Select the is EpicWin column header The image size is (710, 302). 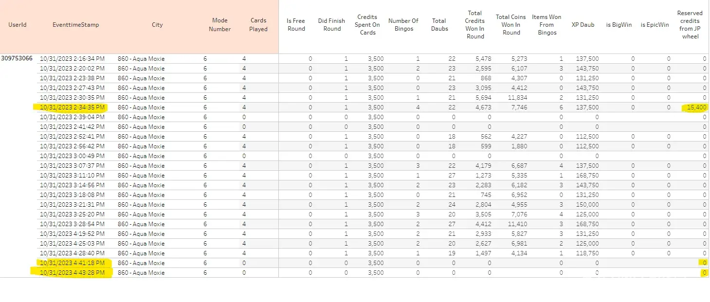(x=655, y=25)
